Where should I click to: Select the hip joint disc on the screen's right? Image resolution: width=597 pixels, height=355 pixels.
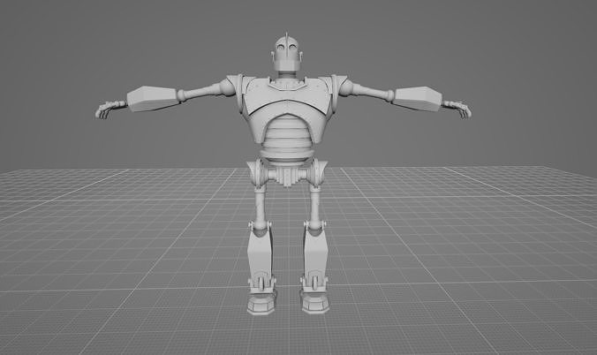tap(315, 174)
